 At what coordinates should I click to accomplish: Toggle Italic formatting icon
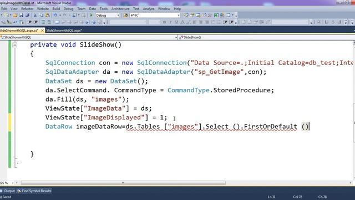pos(170,22)
